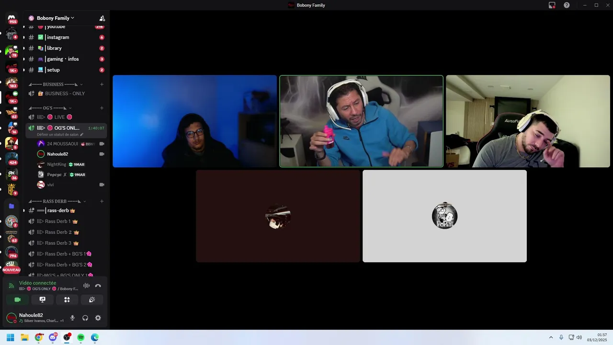Open the activities launcher button

pos(67,299)
